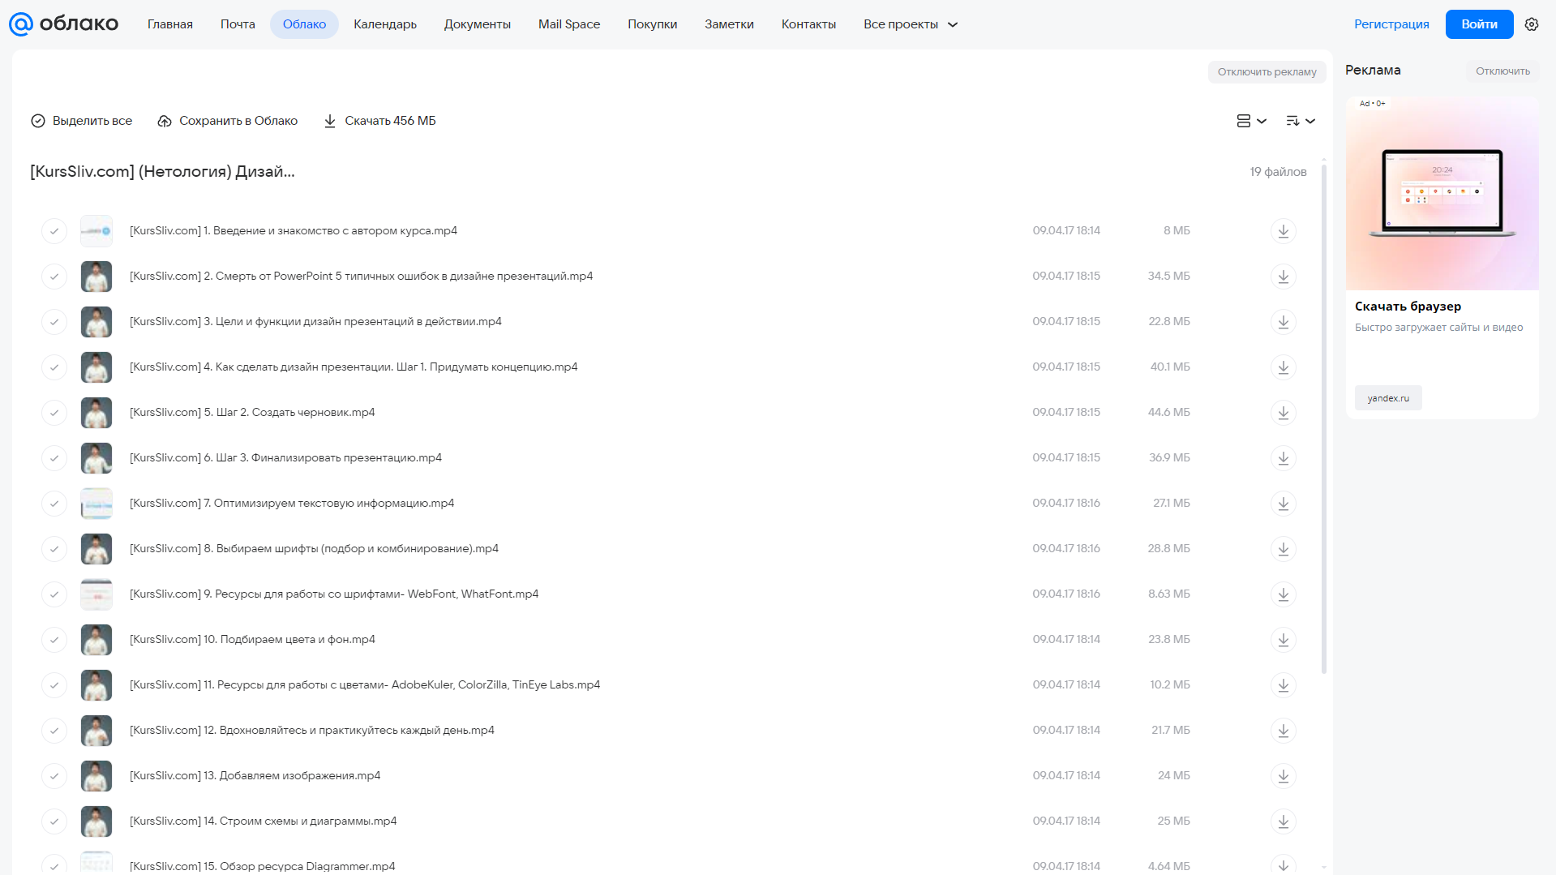Check the Выделить все option
Screen dimensions: 1556x875
(x=81, y=121)
